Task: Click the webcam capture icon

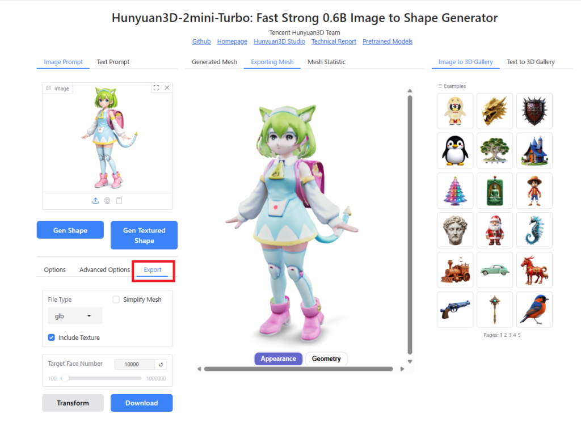Action: [107, 201]
